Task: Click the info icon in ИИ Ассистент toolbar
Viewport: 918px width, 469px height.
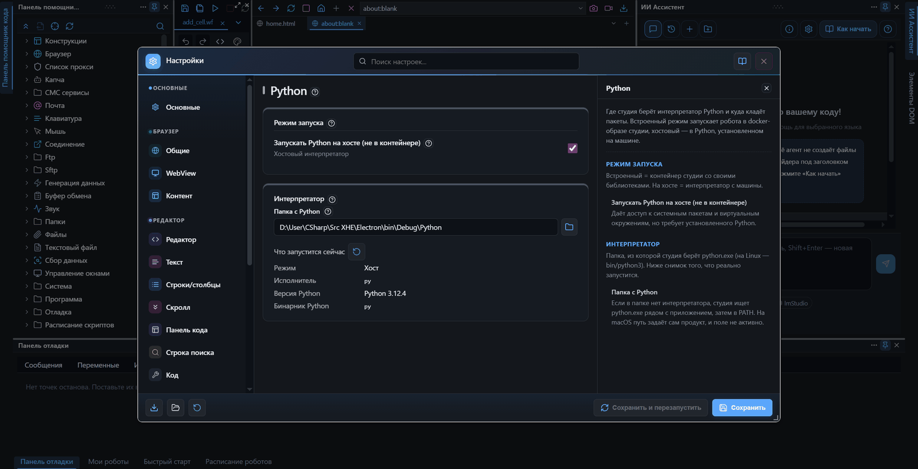Action: point(789,29)
